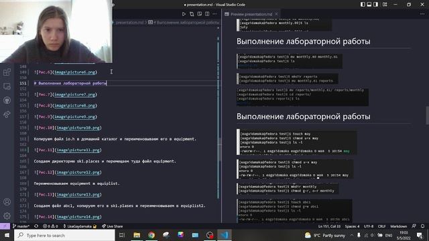This screenshot has height=241, width=429.
Task: Click the Synchronize Changes status bar icon
Action: click(36, 226)
